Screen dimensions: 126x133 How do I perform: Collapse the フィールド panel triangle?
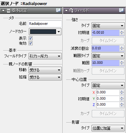coord(66,10)
